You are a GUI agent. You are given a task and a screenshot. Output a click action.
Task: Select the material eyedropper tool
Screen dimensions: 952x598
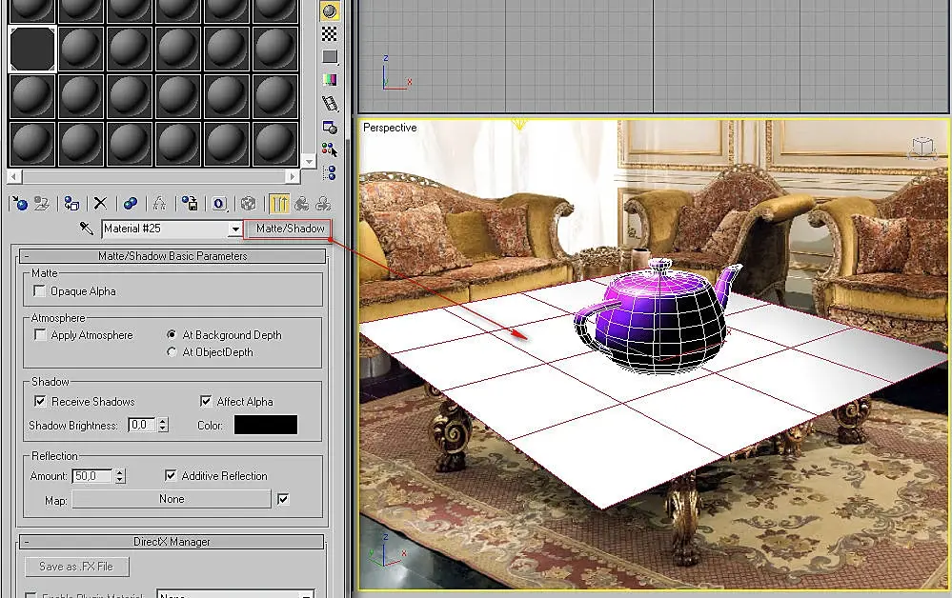pyautogui.click(x=86, y=229)
